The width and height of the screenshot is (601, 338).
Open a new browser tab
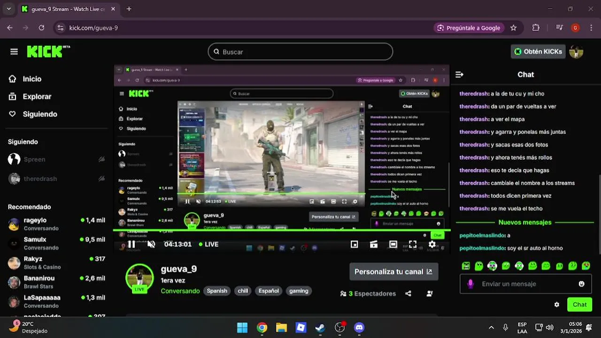129,9
